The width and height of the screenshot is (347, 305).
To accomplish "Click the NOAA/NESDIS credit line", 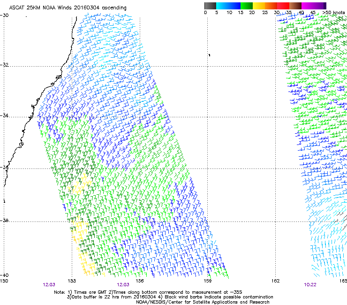I will (203, 302).
